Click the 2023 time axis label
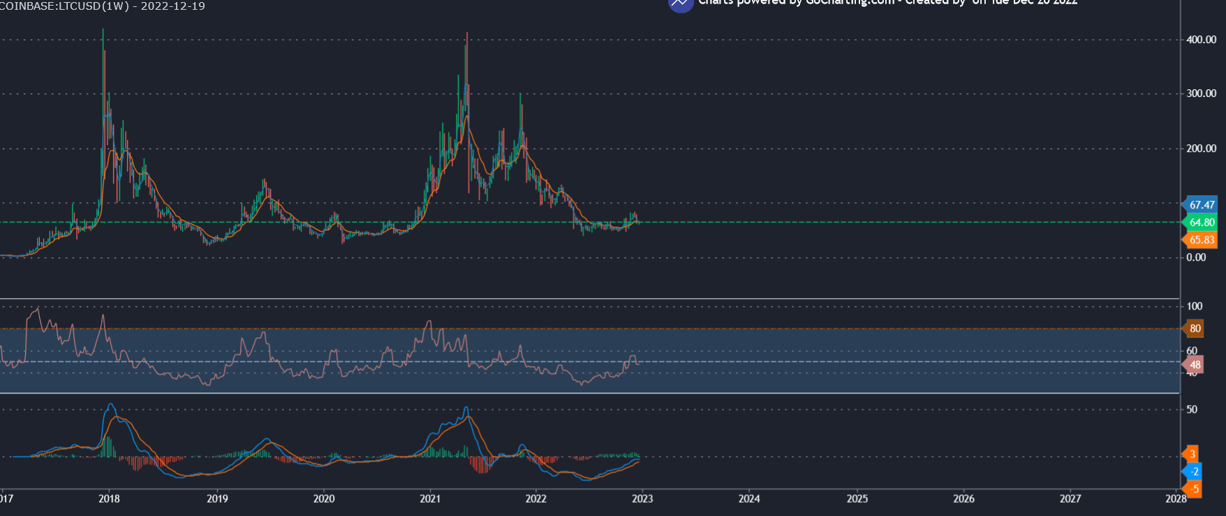1226x516 pixels. tap(642, 499)
